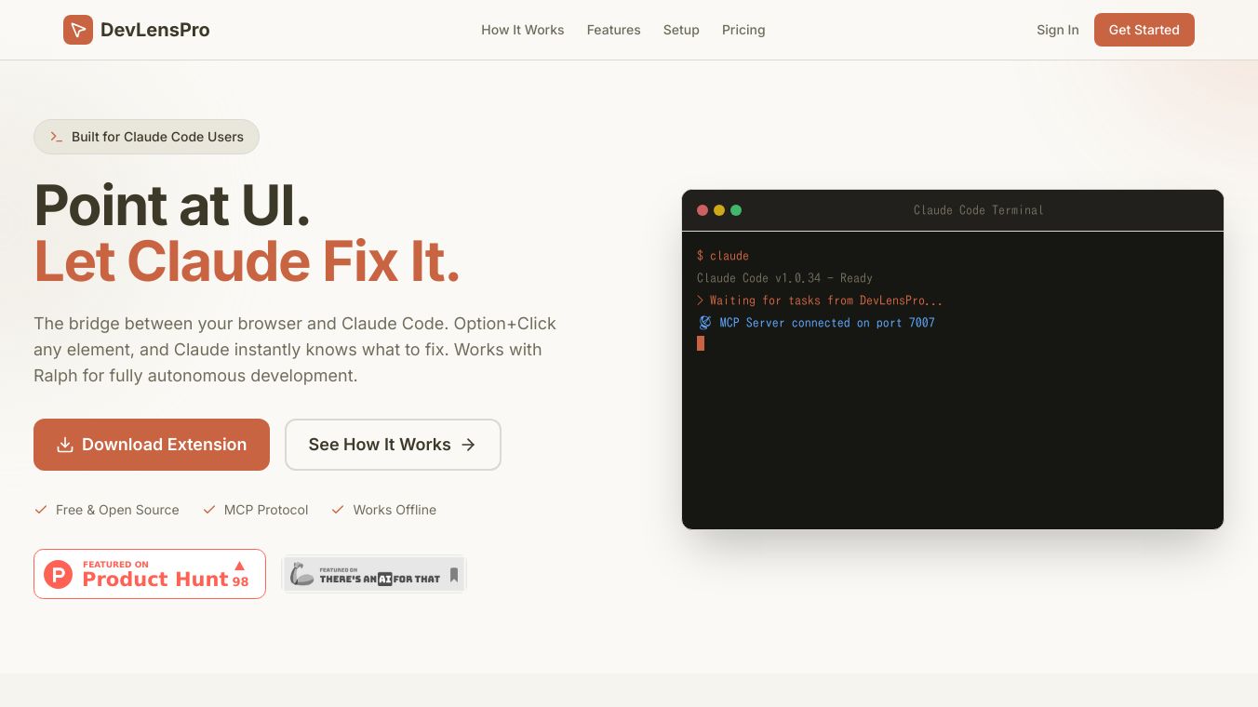Viewport: 1258px width, 707px height.
Task: Click the checkmark beside Free & Open Source
Action: coord(41,510)
